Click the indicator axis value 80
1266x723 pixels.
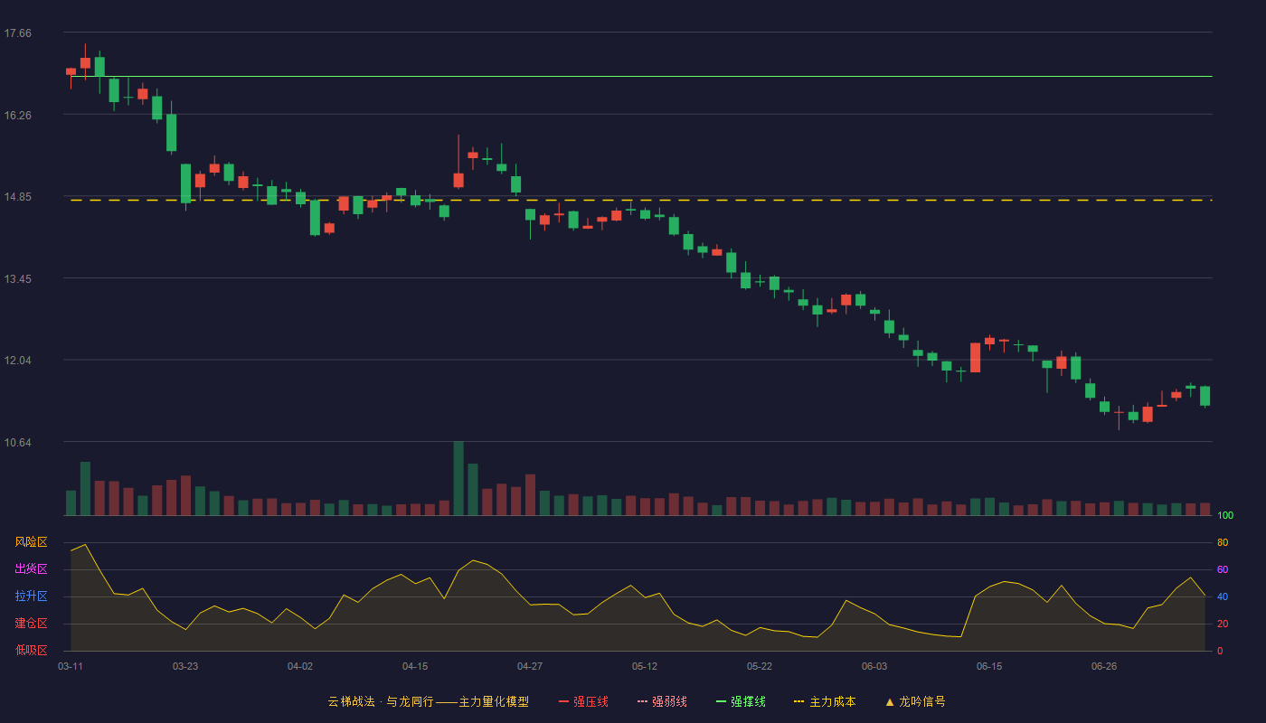1223,542
